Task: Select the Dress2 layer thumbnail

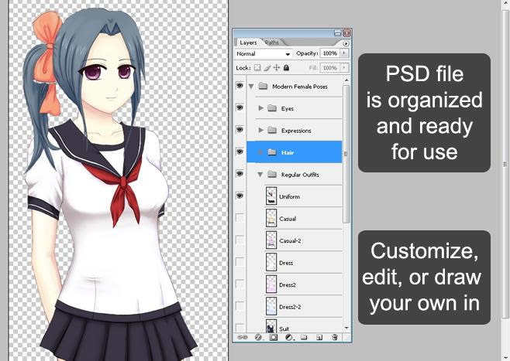Action: [x=271, y=284]
